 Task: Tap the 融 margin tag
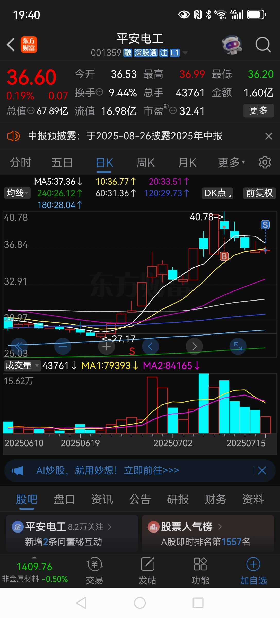(128, 53)
